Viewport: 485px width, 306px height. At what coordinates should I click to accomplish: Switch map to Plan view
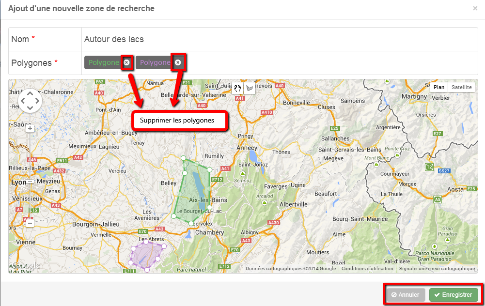click(x=439, y=87)
